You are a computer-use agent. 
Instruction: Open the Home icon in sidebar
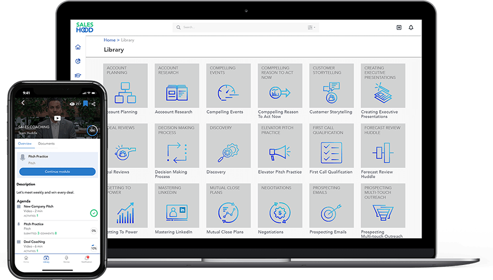point(78,47)
